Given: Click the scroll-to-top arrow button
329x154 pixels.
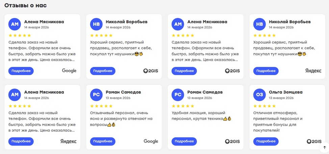Looking at the screenshot, I should 324,147.
